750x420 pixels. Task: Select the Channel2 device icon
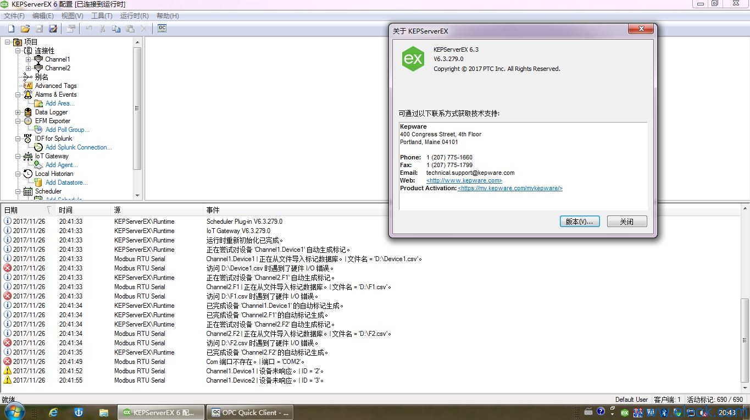pyautogui.click(x=38, y=68)
